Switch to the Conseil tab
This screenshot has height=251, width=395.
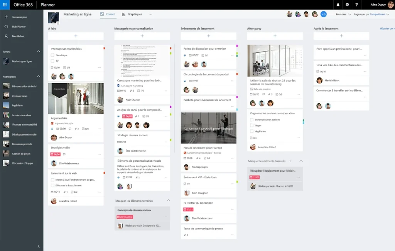pos(108,14)
